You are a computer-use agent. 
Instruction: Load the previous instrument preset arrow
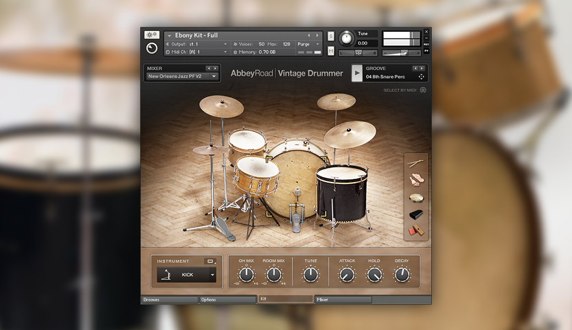click(309, 35)
